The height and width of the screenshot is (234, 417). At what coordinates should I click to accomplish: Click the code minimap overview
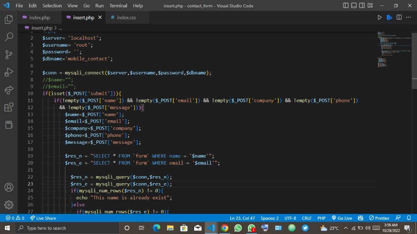click(394, 49)
